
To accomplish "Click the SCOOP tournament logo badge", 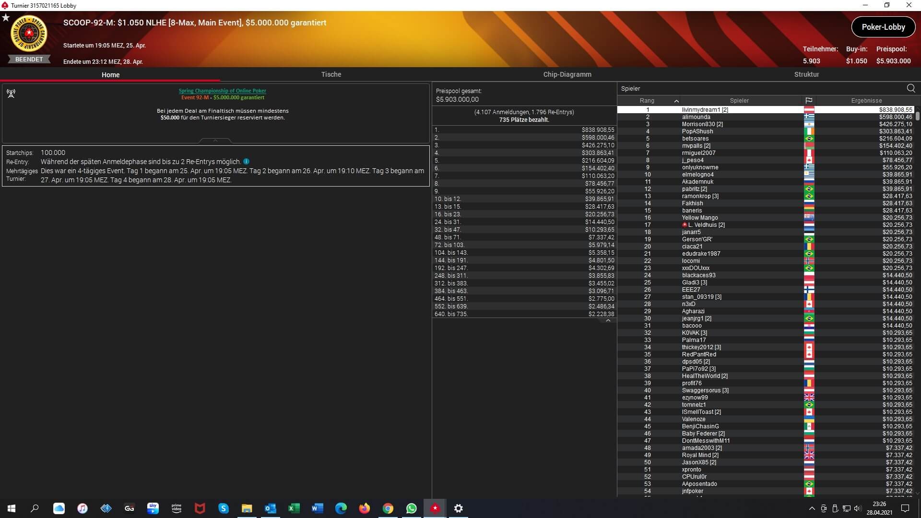I will (29, 34).
